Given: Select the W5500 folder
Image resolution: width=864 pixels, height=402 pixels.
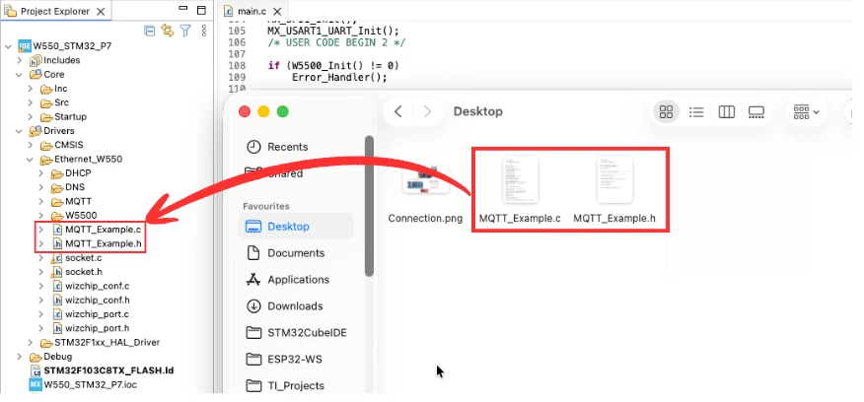Looking at the screenshot, I should point(81,216).
